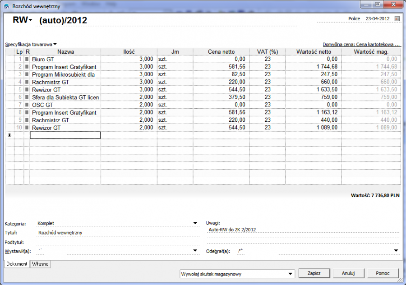Click the Pomoc button
This screenshot has height=285, width=406.
click(383, 273)
